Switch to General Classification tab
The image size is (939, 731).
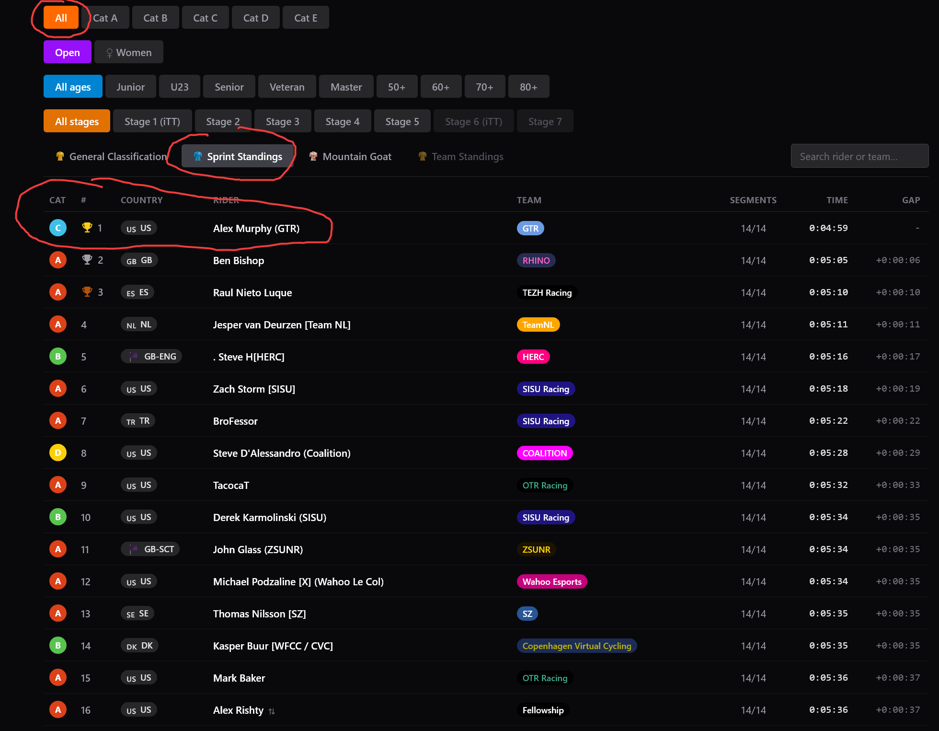[111, 156]
